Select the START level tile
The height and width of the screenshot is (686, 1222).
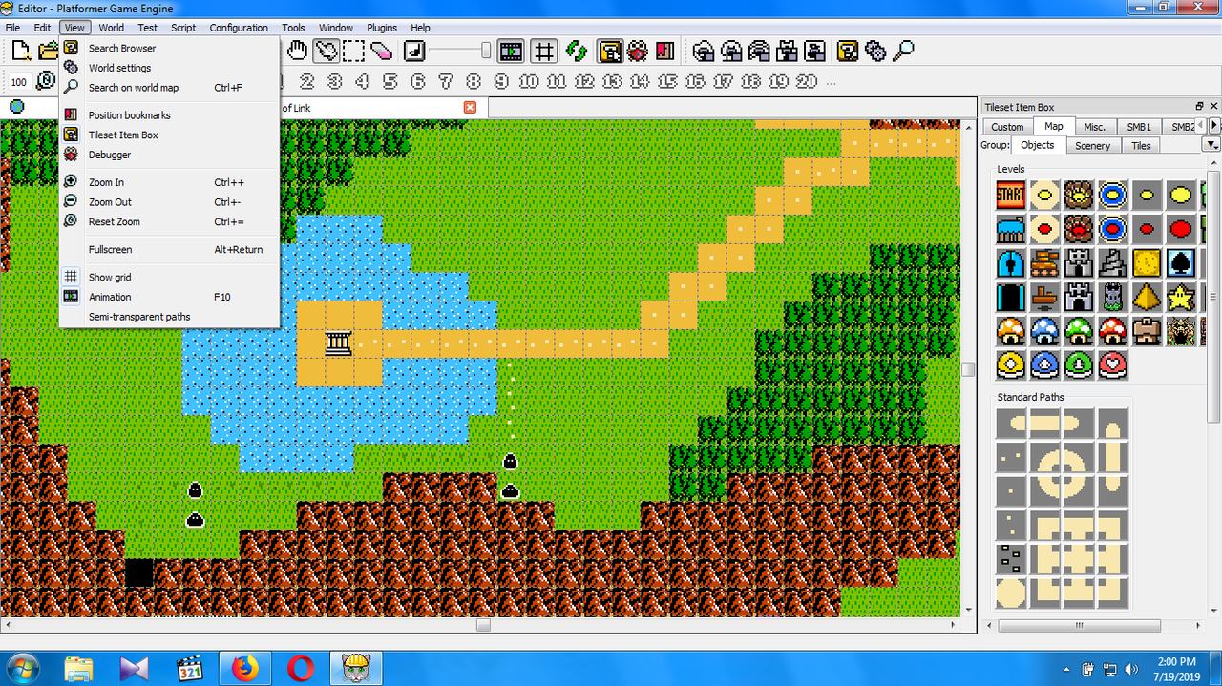click(1011, 196)
